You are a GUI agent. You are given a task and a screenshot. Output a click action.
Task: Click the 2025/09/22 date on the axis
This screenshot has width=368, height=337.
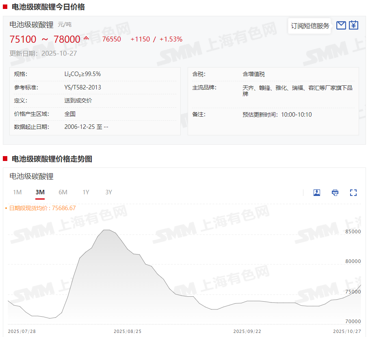[247, 331]
